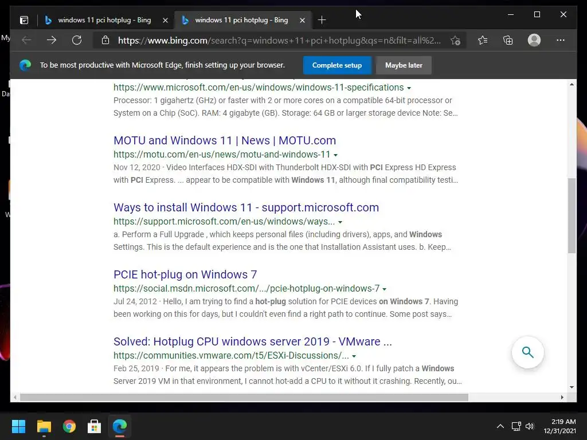587x440 pixels.
Task: Click the support.microsoft.com green URL
Action: [x=224, y=221]
